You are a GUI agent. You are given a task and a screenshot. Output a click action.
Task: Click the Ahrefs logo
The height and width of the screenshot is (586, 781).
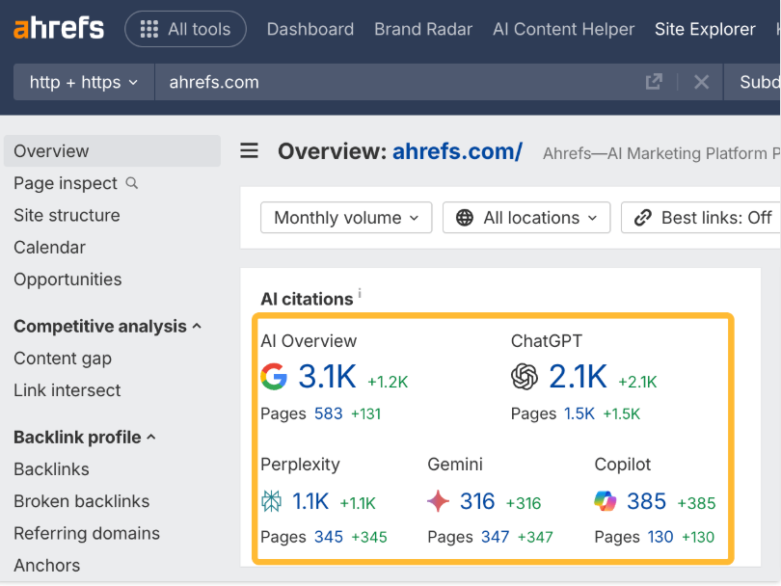point(59,28)
